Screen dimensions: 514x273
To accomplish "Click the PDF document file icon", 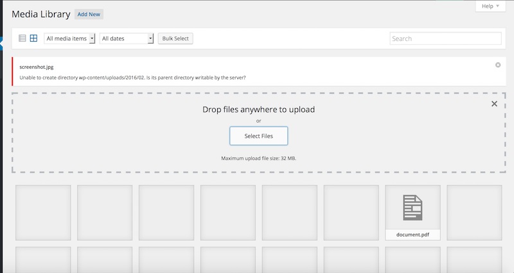I will click(412, 207).
